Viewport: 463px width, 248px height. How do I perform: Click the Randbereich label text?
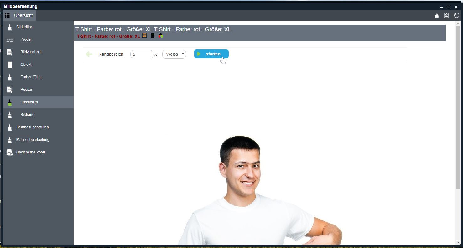[x=111, y=54]
